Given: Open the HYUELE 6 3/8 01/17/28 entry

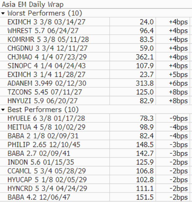Looking at the screenshot, I should point(46,118).
